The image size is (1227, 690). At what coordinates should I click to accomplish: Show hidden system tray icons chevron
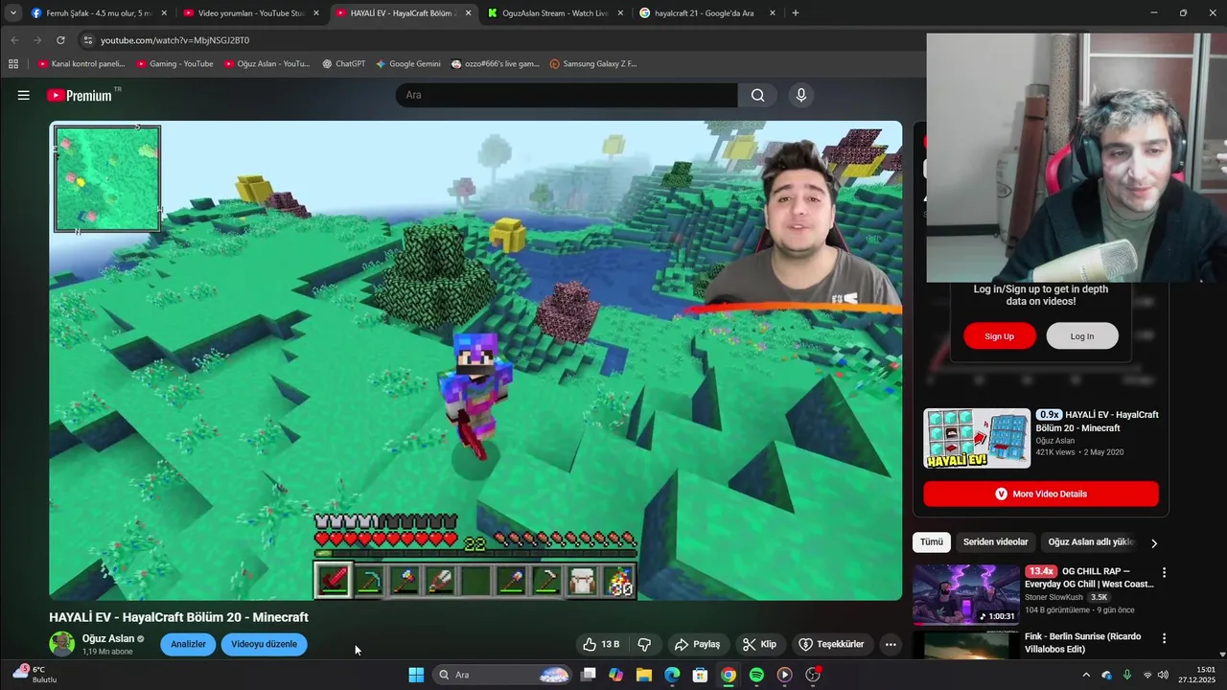(x=1086, y=675)
